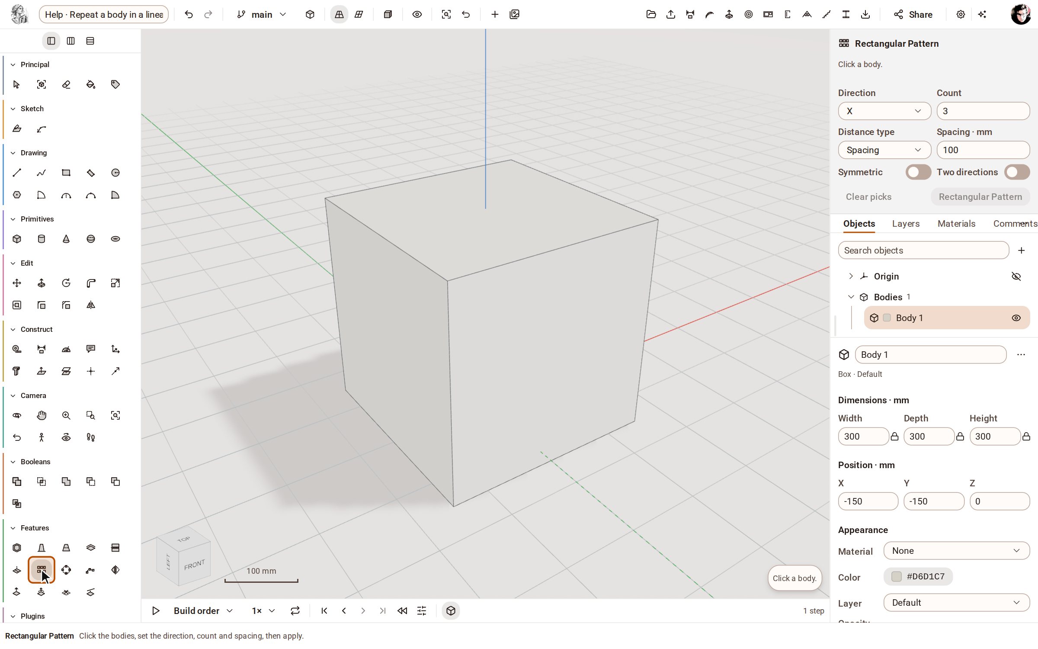Click the Share button
Screen dimensions: 1038x649
[x=913, y=14]
